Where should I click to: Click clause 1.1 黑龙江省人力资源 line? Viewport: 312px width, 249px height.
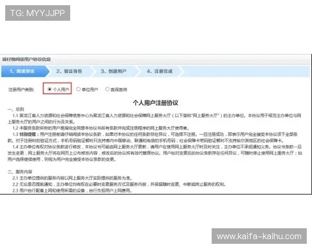click(154, 119)
